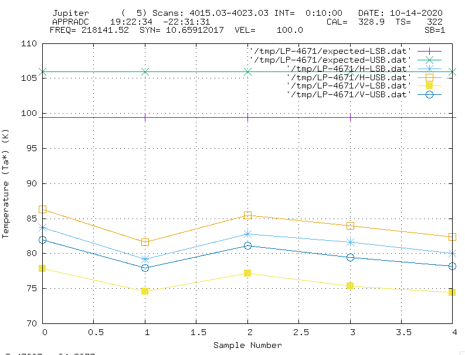Select the H-USB orange square at sample 0
The height and width of the screenshot is (355, 465).
(x=42, y=210)
